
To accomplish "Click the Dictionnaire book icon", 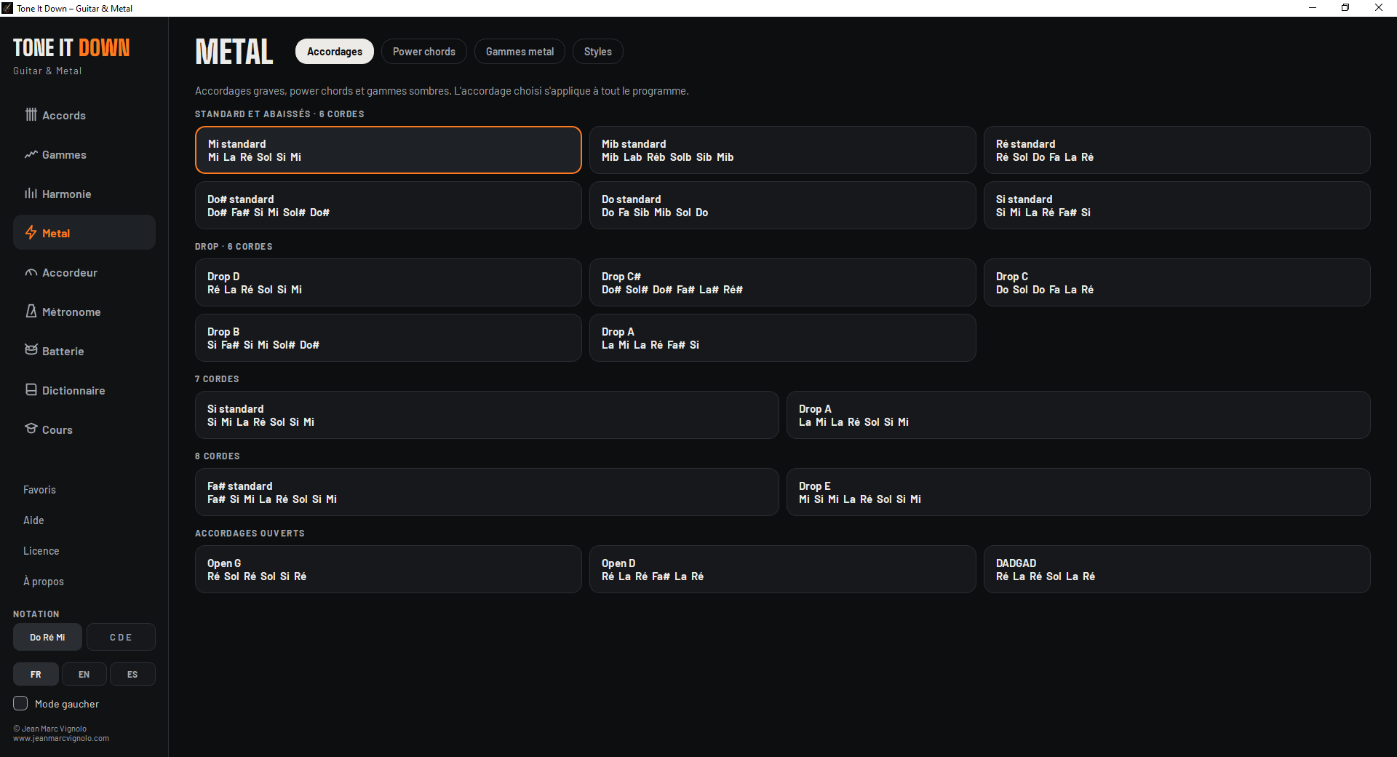I will coord(31,390).
